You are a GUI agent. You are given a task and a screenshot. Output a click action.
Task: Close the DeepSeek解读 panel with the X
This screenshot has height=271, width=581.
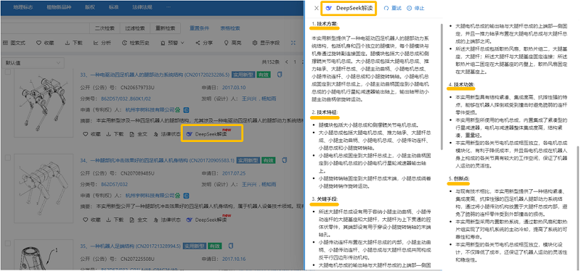click(316, 8)
